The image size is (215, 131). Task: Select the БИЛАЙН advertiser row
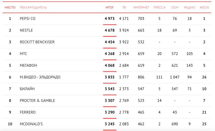click(x=27, y=89)
